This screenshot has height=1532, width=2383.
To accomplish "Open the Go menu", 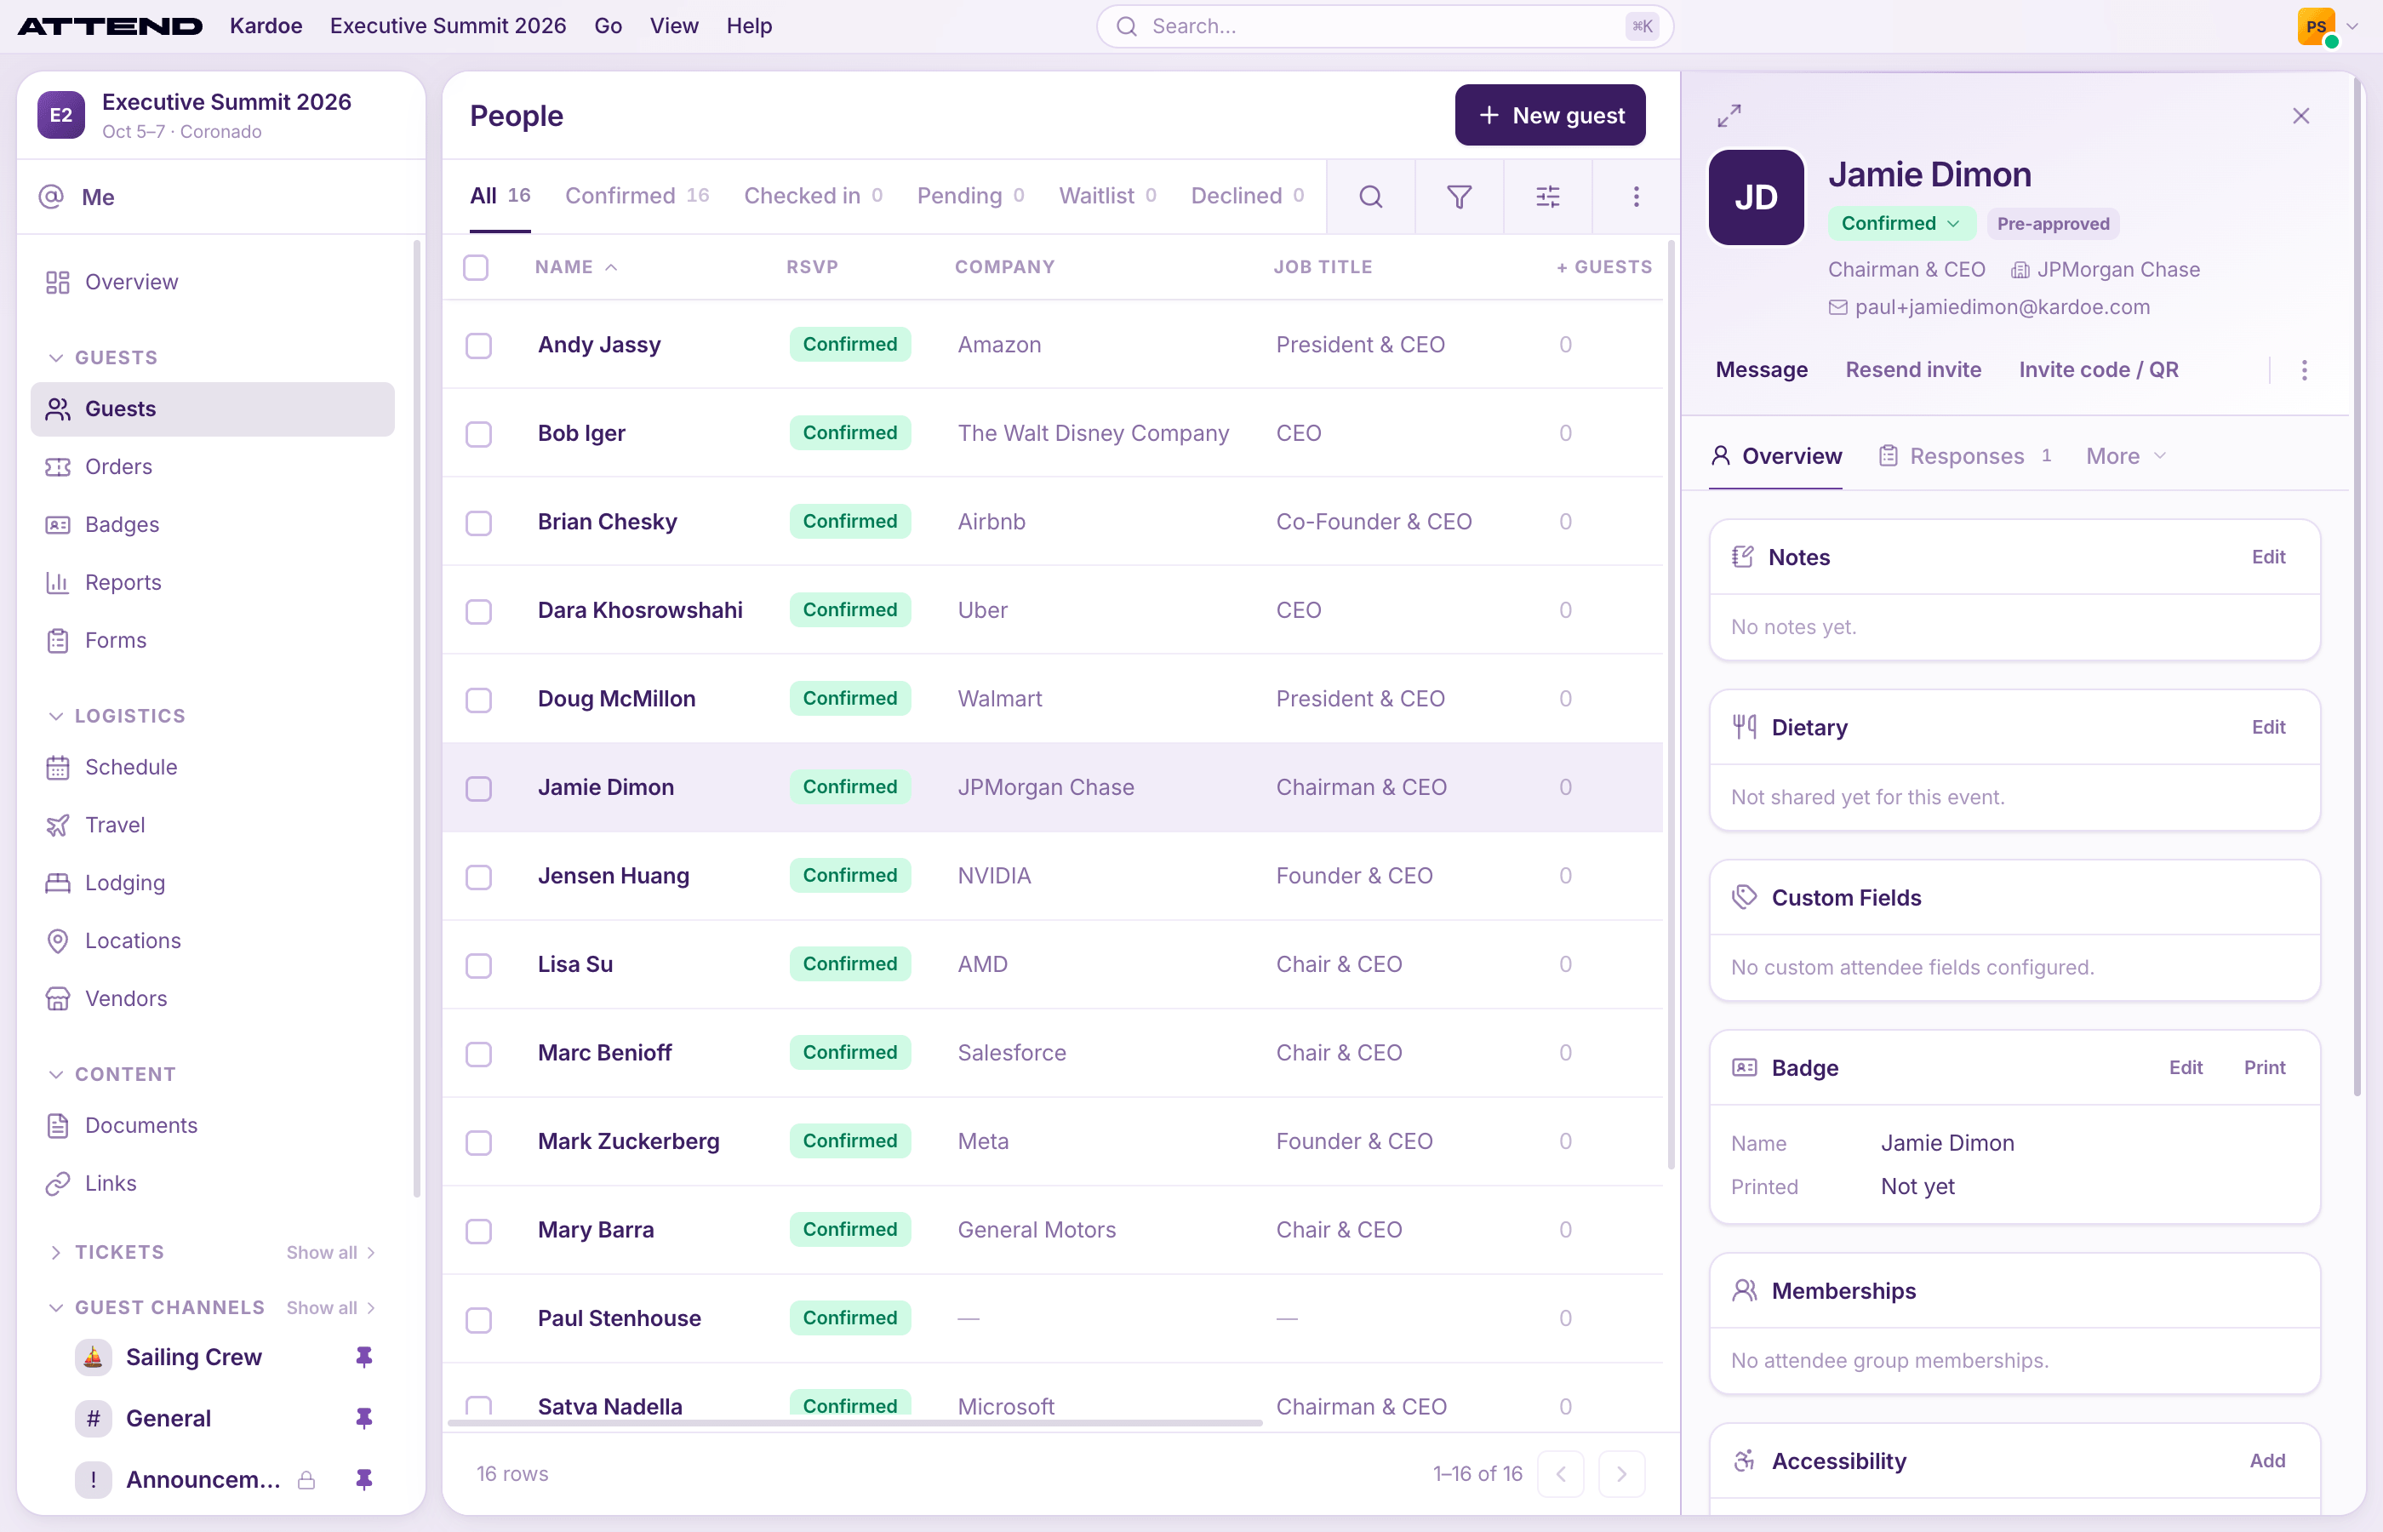I will (x=608, y=26).
